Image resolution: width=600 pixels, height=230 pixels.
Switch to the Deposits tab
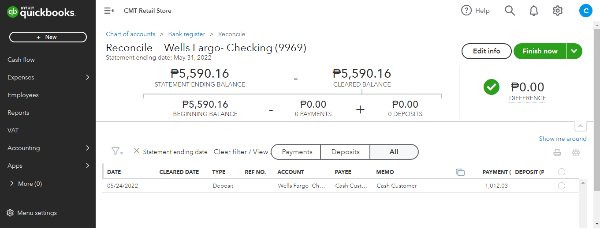[x=345, y=152]
